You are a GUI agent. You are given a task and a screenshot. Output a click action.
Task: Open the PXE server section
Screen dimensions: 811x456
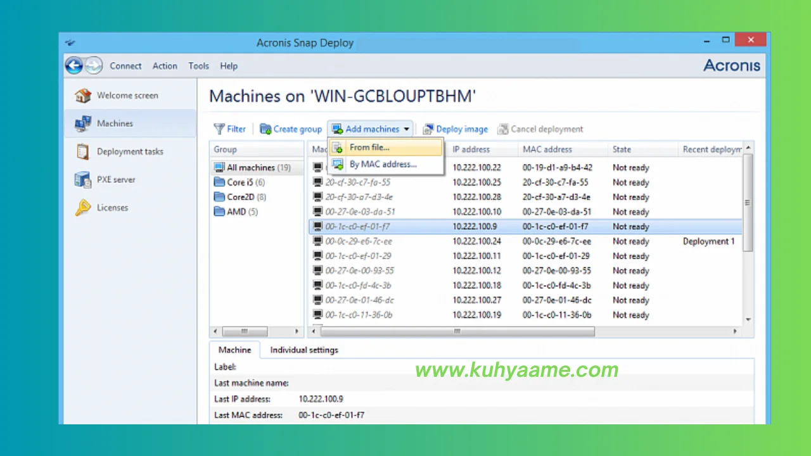131,179
